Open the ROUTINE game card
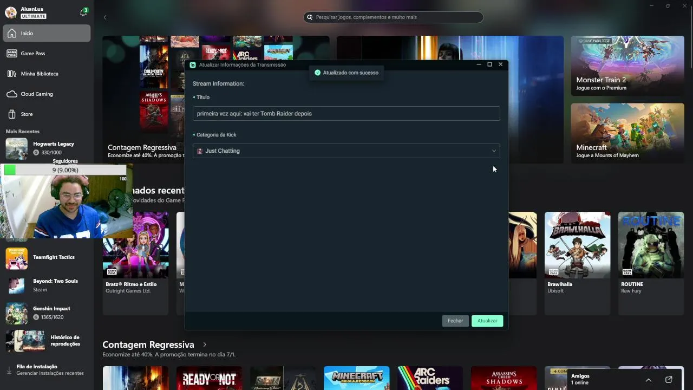The height and width of the screenshot is (390, 693). [651, 263]
